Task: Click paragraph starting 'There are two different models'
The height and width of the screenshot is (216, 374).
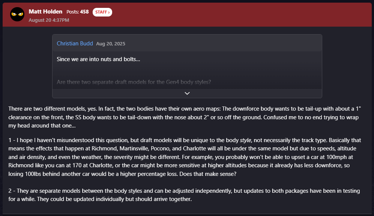Action: point(185,117)
